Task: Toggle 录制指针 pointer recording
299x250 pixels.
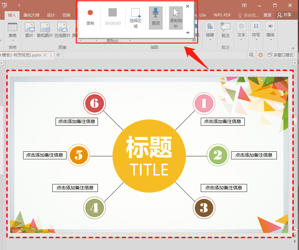Action: (x=176, y=18)
